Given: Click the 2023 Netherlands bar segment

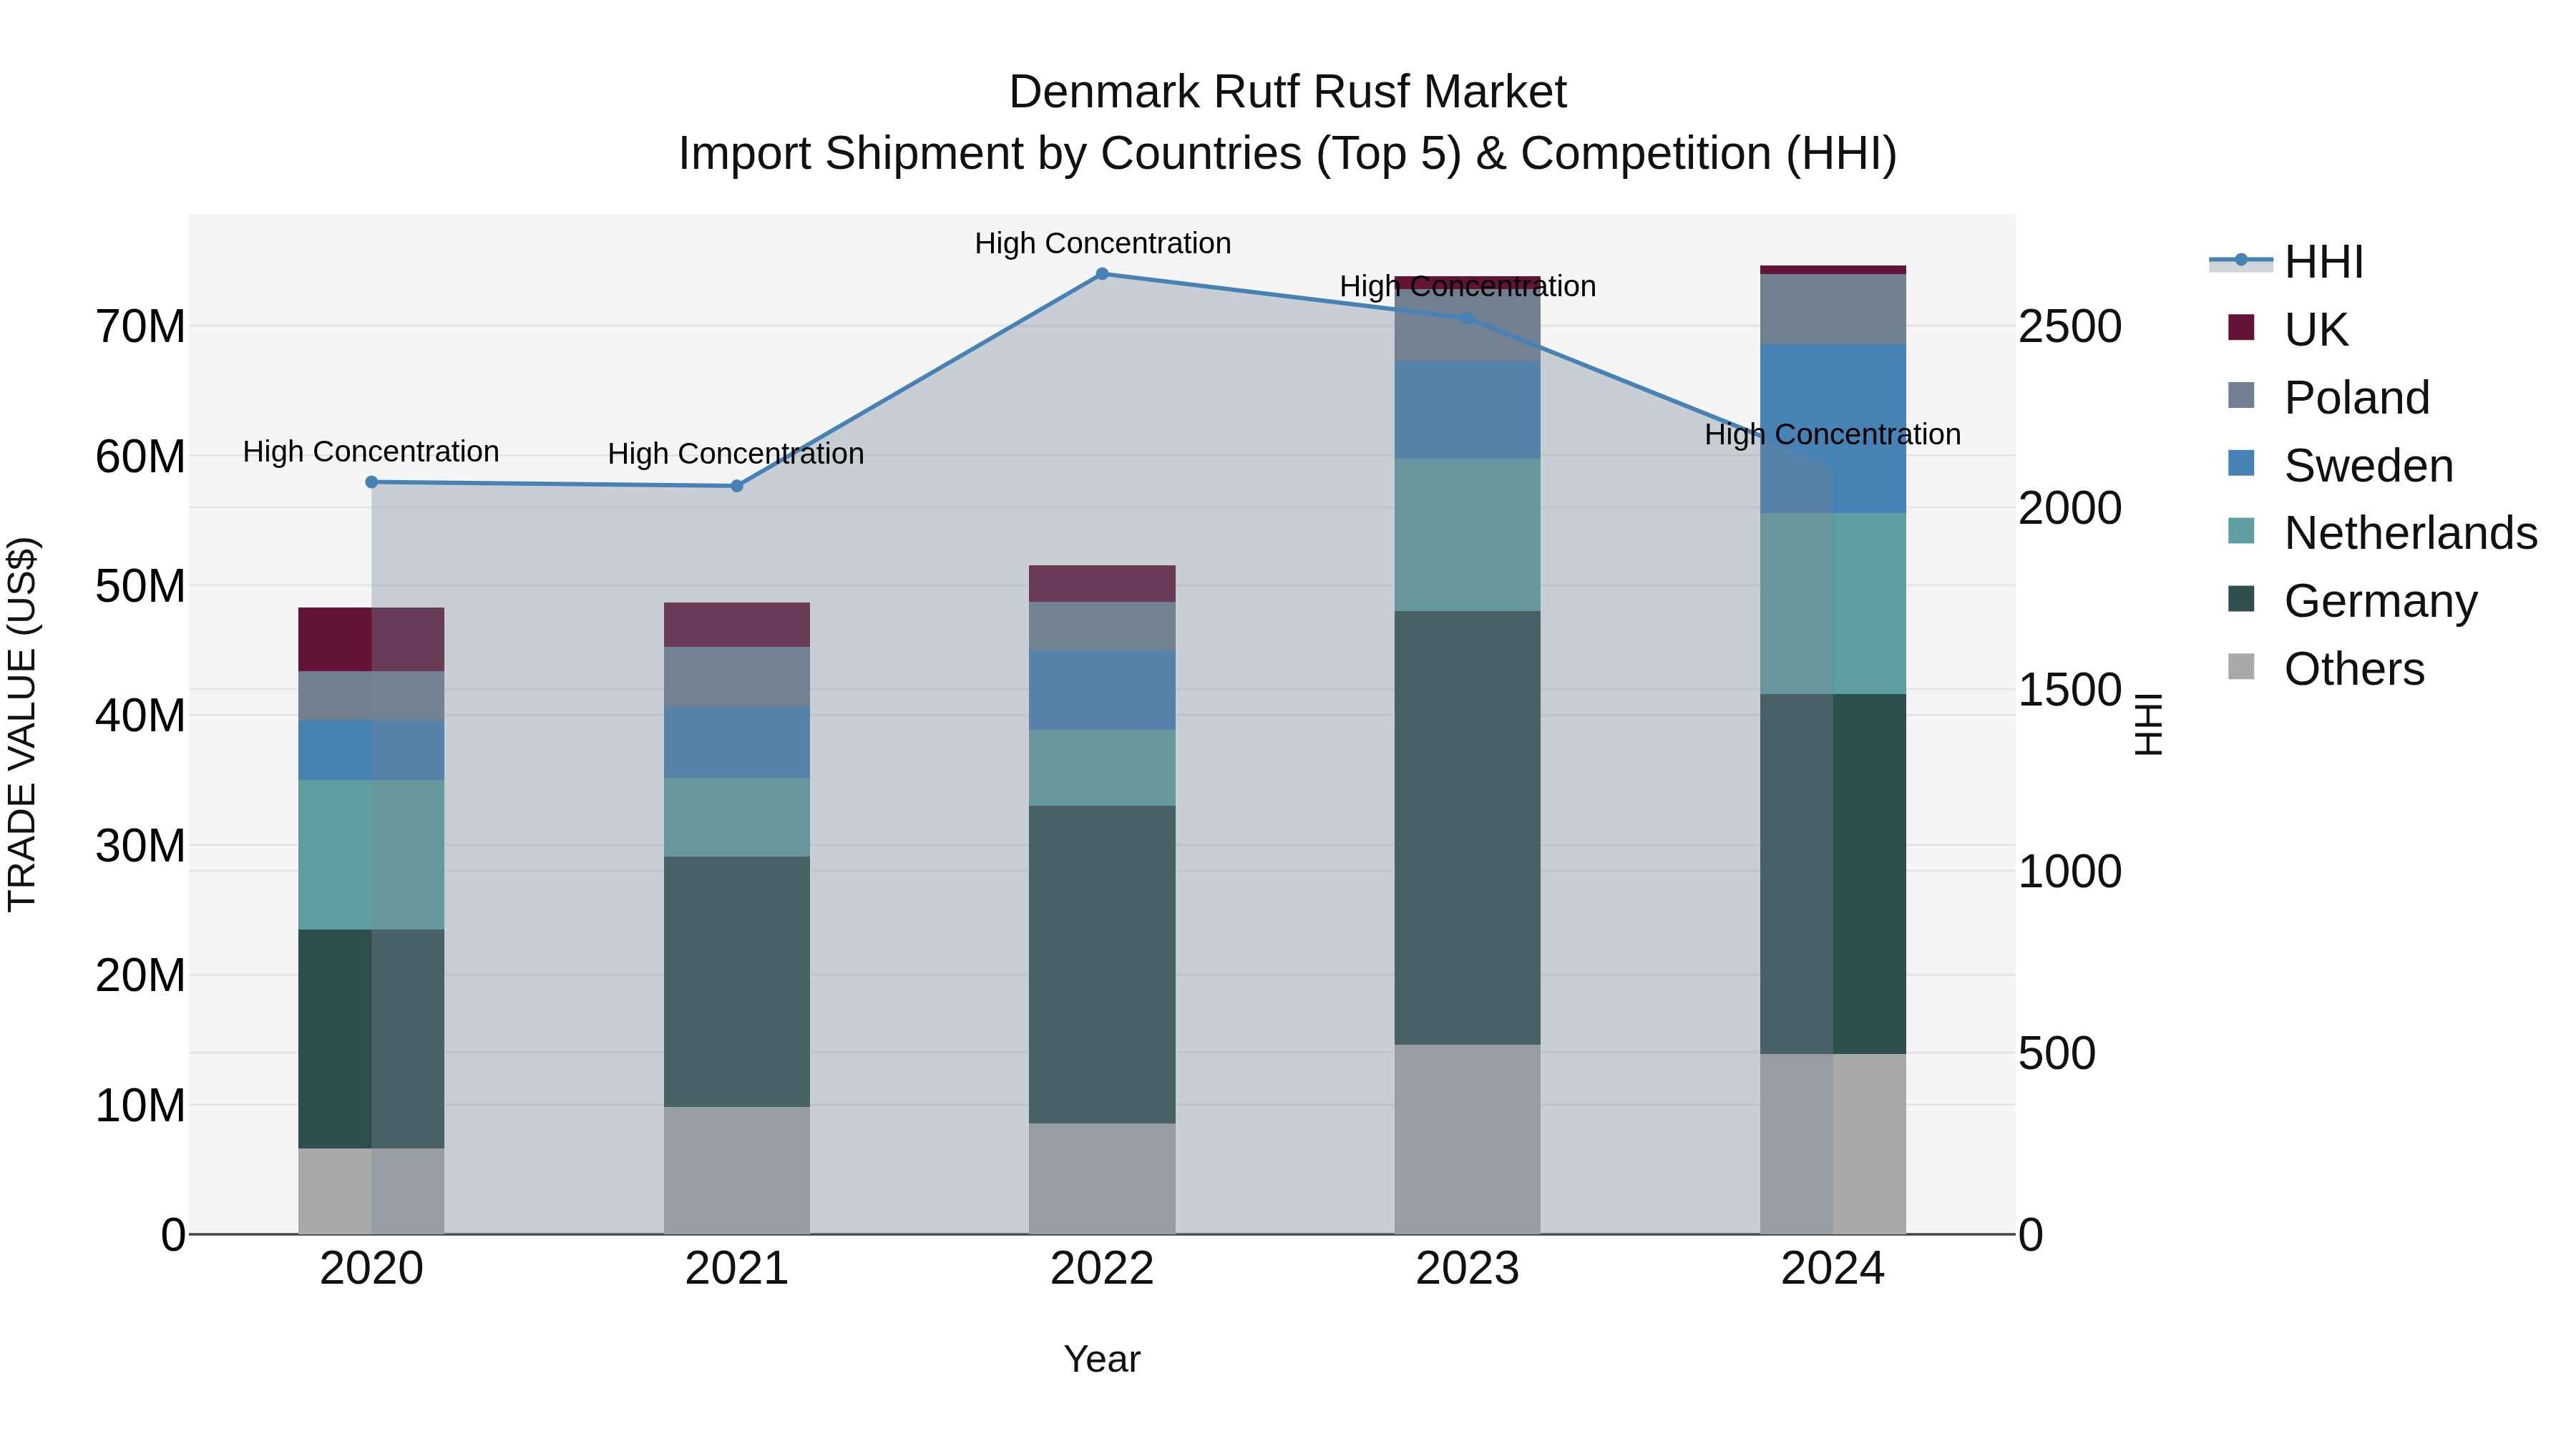Looking at the screenshot, I should coord(1467,535).
